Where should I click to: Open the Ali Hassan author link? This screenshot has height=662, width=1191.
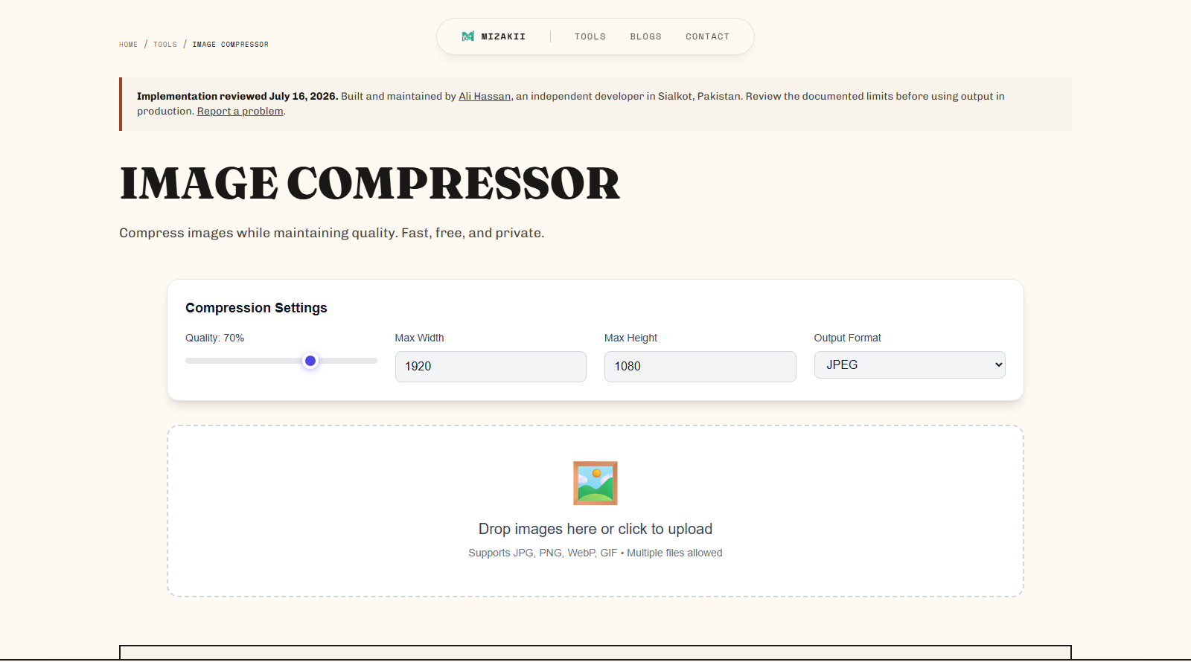click(x=485, y=96)
